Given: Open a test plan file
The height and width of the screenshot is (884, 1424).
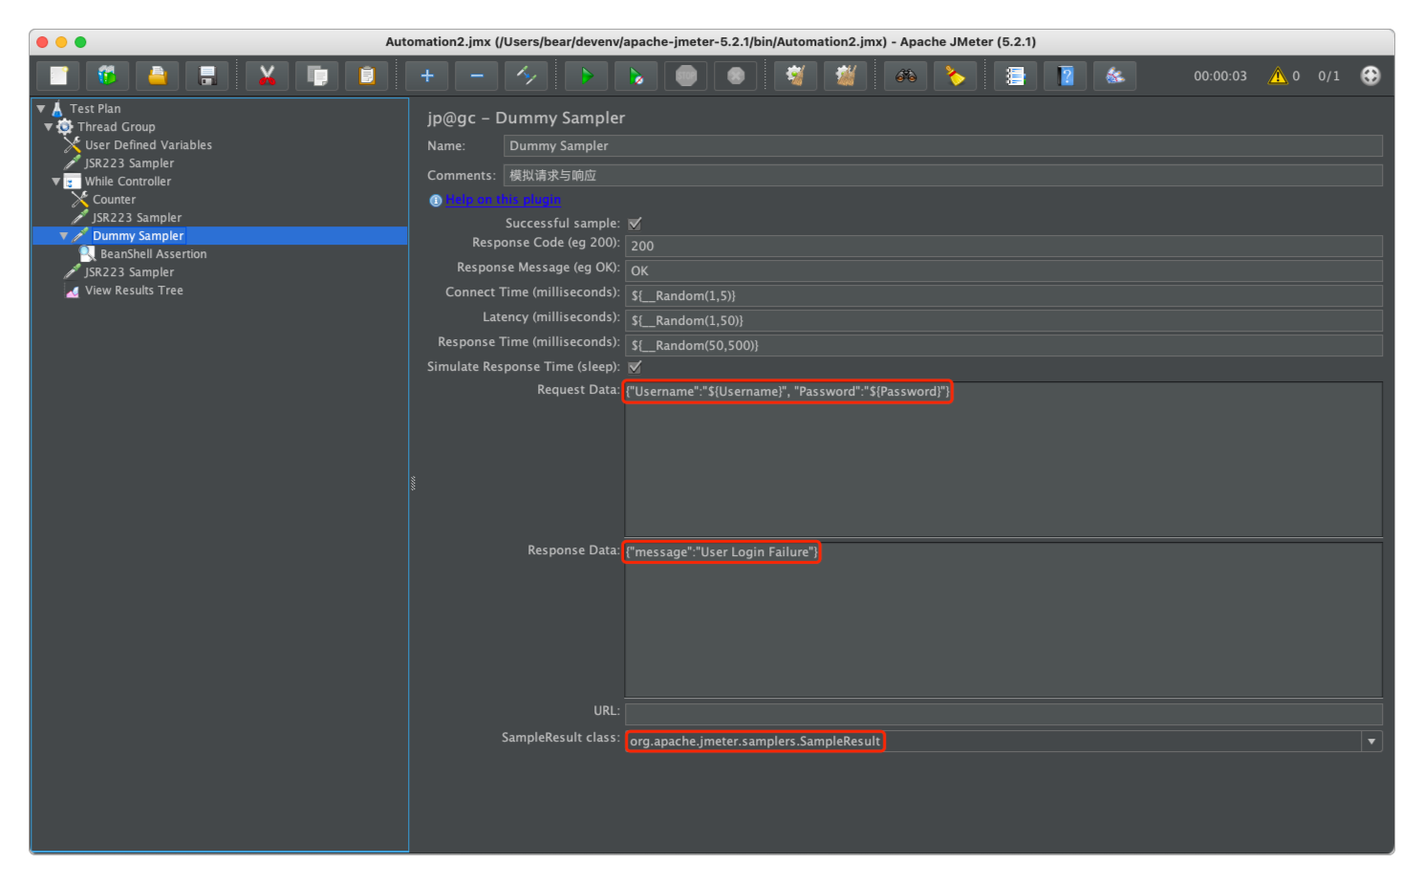Looking at the screenshot, I should coord(157,75).
